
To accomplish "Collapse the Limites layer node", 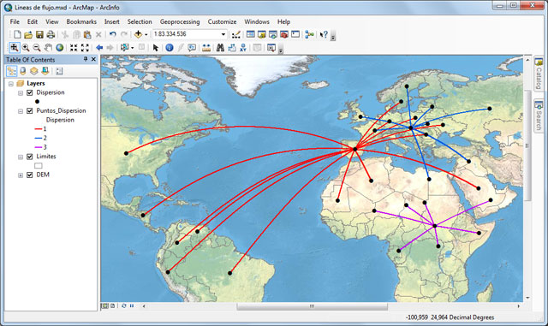I will click(21, 157).
